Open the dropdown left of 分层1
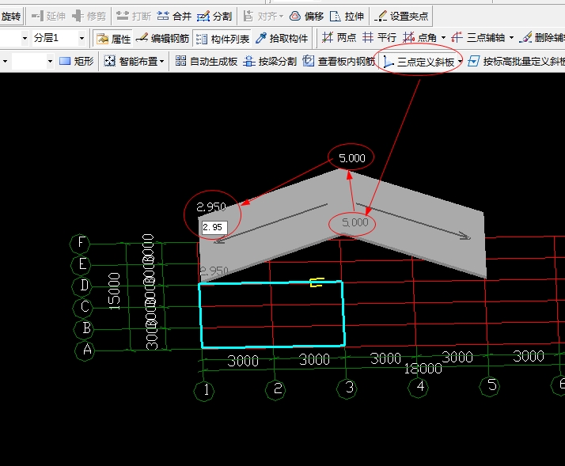565x466 pixels. (25, 38)
